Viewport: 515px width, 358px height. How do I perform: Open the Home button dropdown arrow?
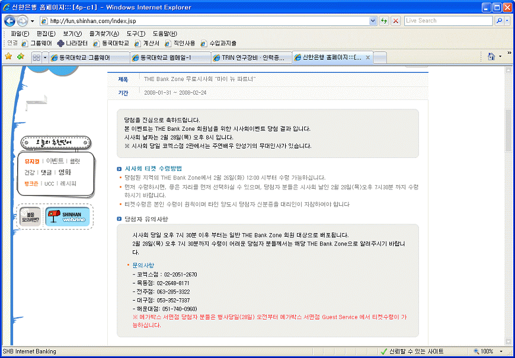500,57
